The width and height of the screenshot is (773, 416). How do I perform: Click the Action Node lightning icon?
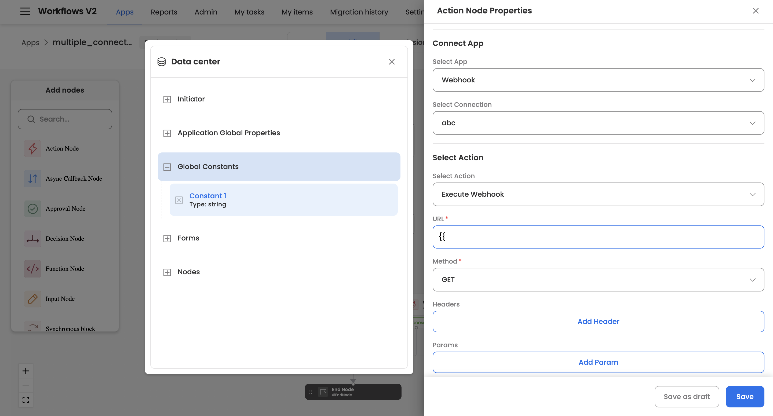click(33, 148)
